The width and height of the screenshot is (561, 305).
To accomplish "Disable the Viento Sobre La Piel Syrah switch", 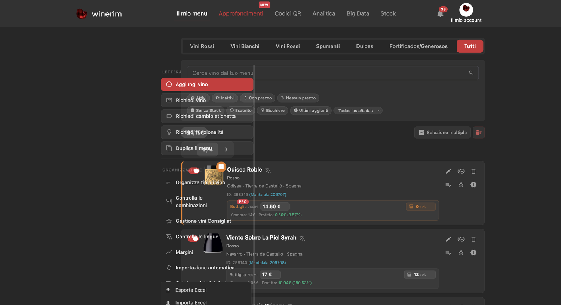I will point(193,238).
